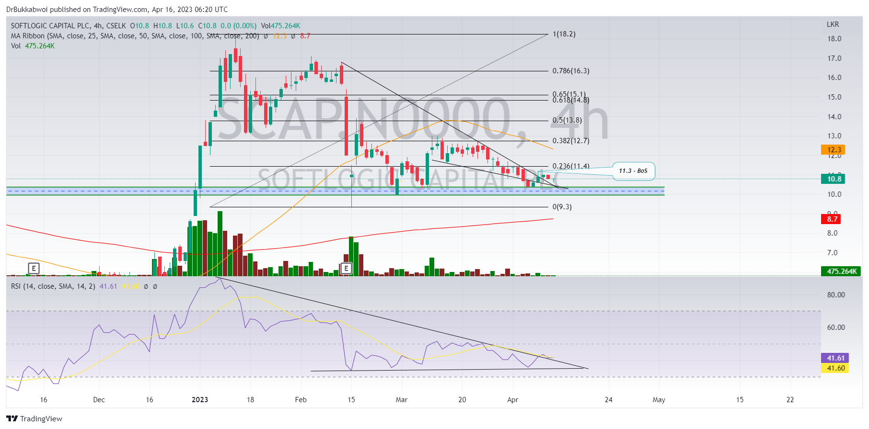
Task: Click the purple 41.61 value in the RSI legend
Action: click(x=108, y=286)
